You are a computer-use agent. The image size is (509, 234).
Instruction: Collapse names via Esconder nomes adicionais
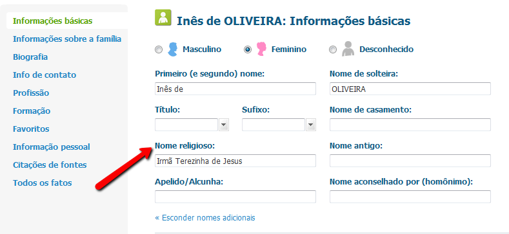pyautogui.click(x=205, y=217)
